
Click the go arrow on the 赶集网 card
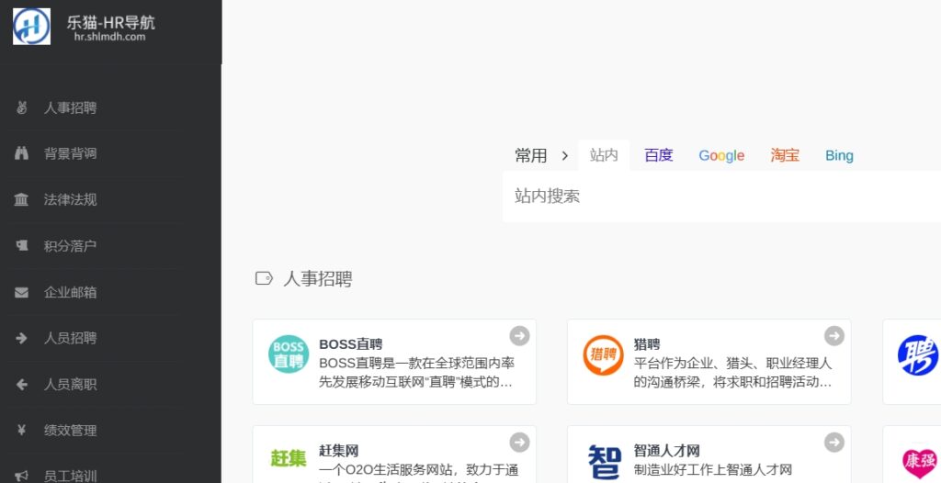click(x=520, y=443)
